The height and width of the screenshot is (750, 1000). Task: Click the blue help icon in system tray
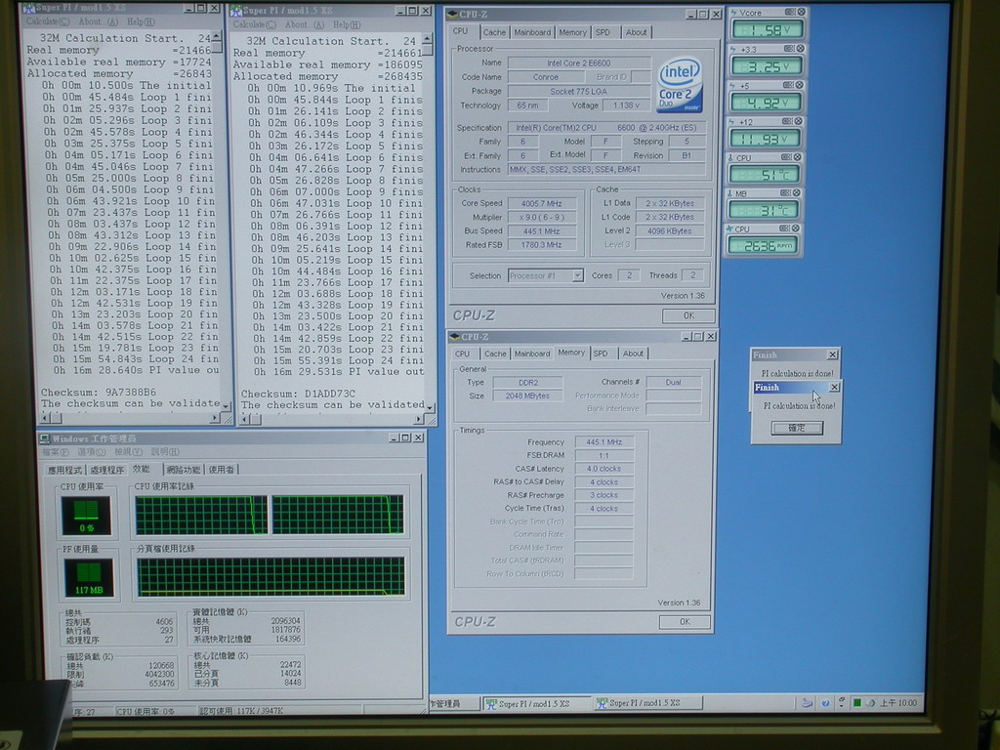(x=825, y=703)
